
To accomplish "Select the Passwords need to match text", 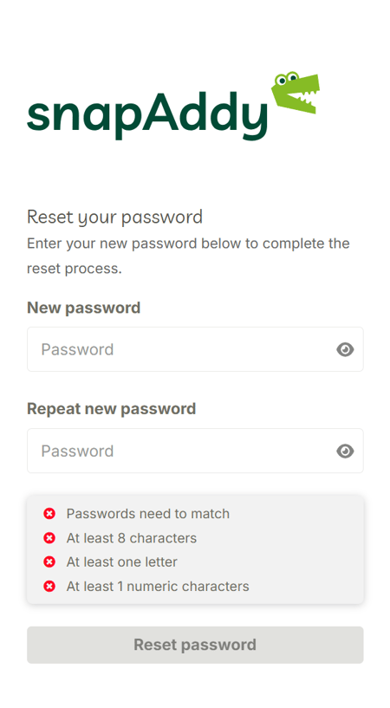I will tap(148, 514).
